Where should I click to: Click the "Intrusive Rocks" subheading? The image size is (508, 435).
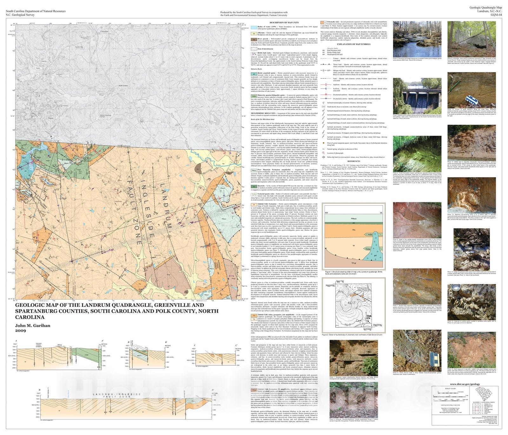(256, 69)
